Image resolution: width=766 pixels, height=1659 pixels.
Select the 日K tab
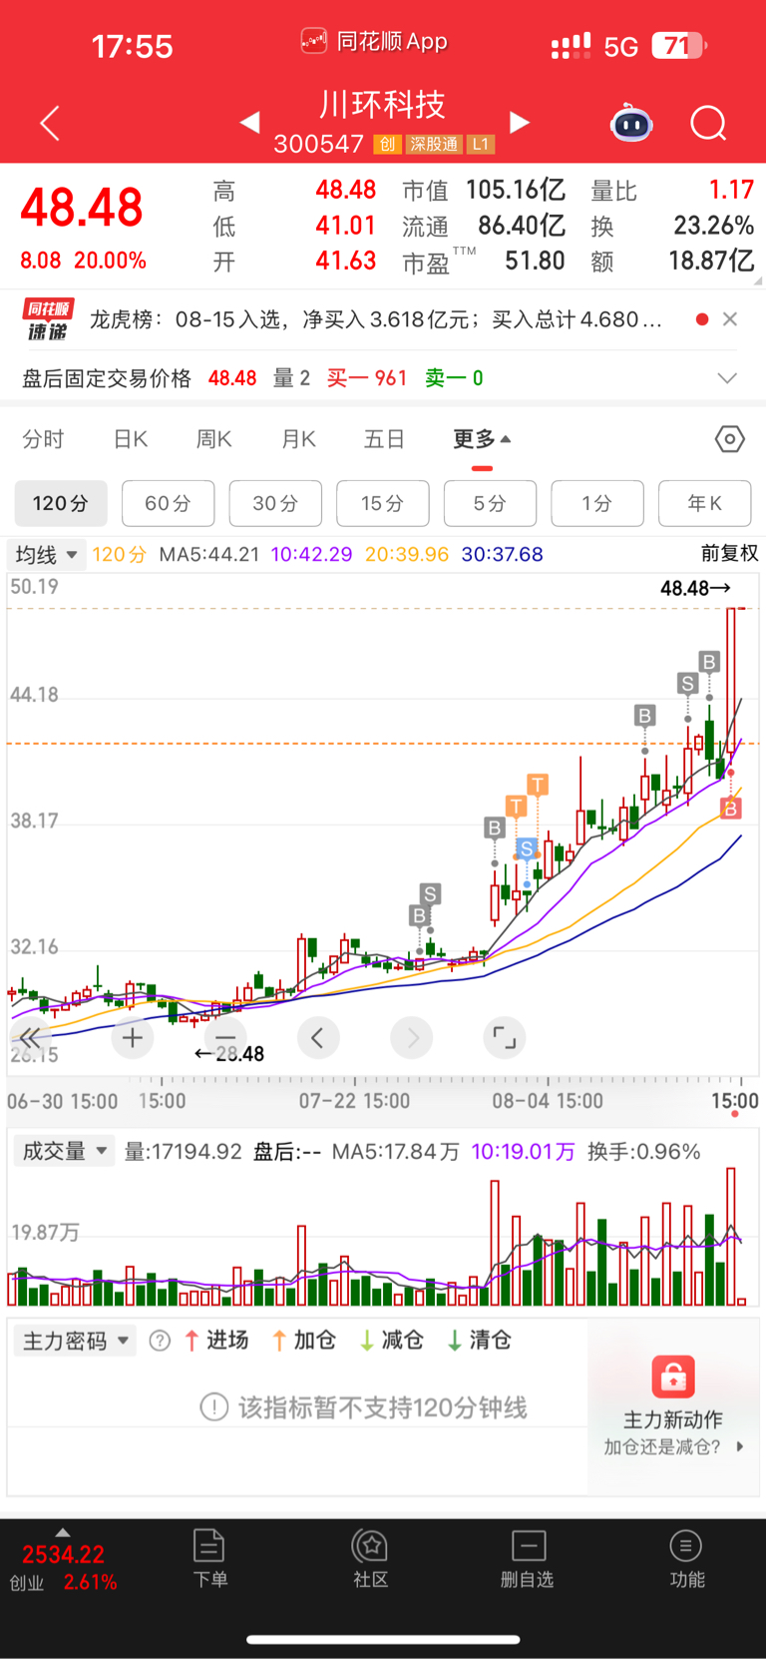point(131,439)
